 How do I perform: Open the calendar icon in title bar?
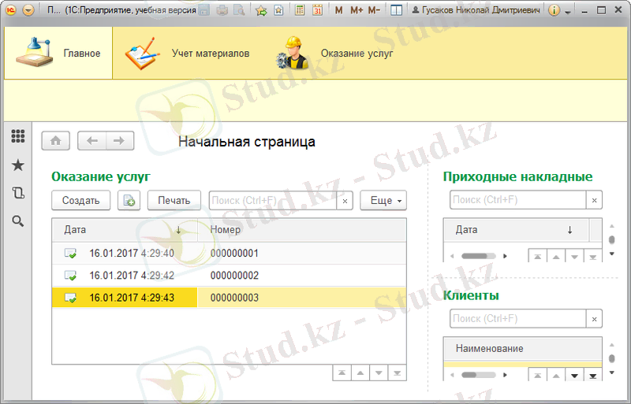pos(317,11)
